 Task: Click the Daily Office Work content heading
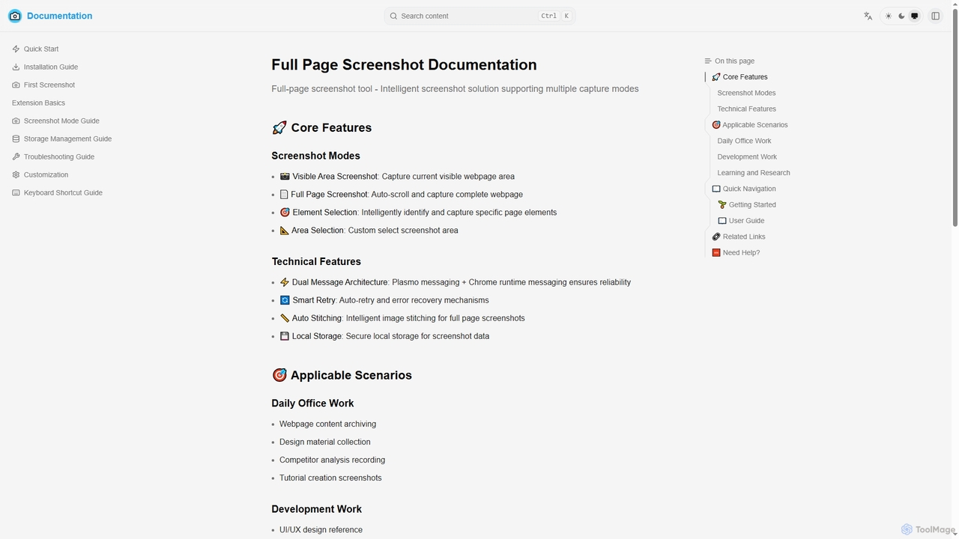pos(312,404)
